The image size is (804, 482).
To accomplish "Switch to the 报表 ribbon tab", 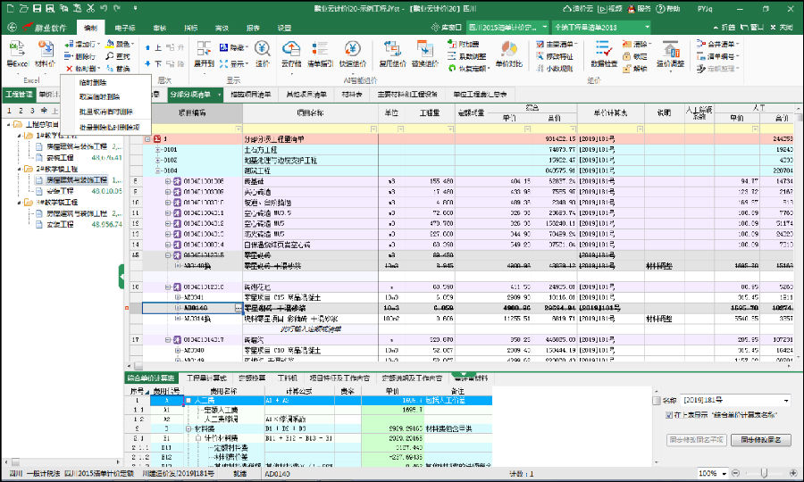I will pos(253,29).
